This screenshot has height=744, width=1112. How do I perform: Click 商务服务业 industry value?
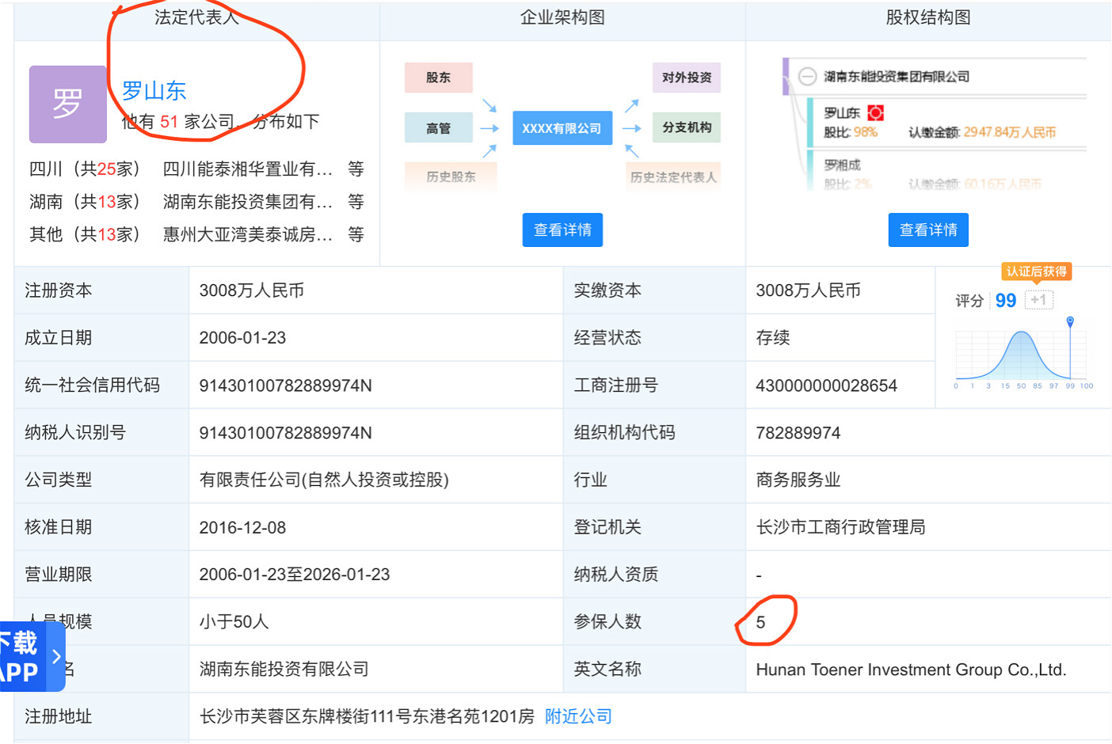798,480
